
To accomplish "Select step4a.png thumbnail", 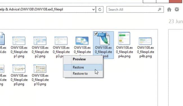I will 124,38.
